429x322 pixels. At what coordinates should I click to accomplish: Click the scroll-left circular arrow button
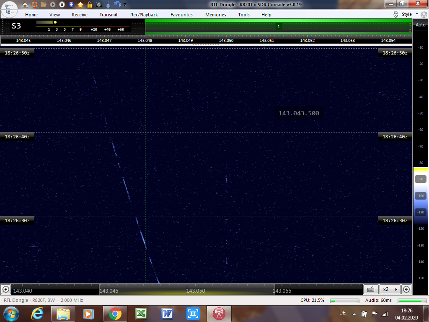(6, 289)
